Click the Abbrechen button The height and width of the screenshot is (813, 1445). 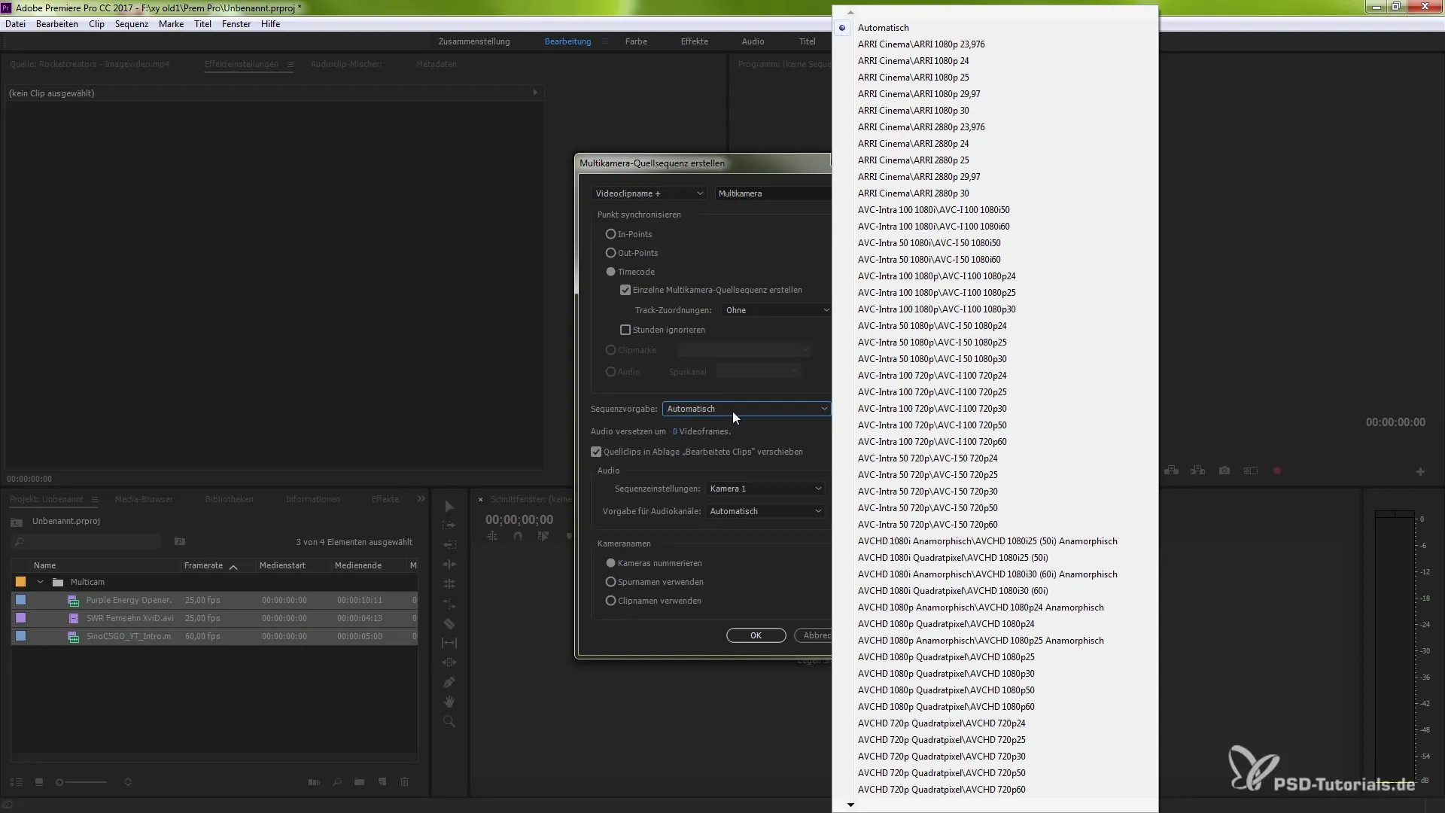pyautogui.click(x=814, y=635)
